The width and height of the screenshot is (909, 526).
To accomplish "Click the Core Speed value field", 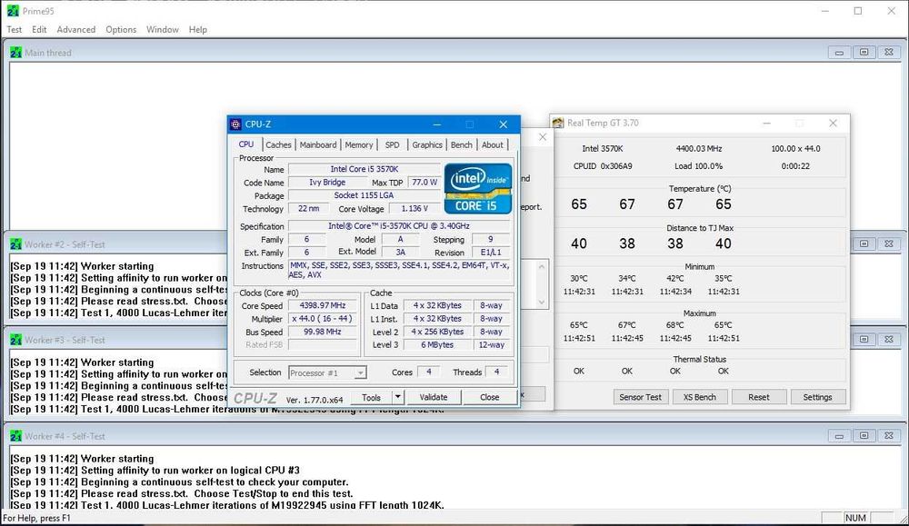I will click(325, 306).
